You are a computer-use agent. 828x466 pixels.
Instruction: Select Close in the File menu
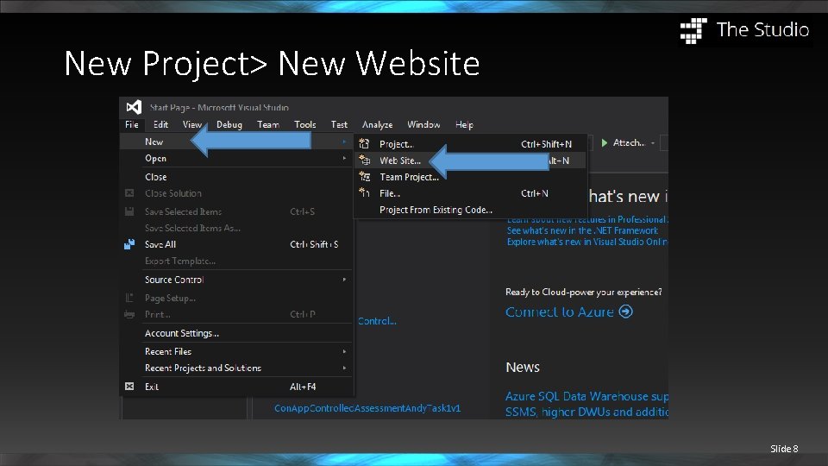tap(236, 176)
